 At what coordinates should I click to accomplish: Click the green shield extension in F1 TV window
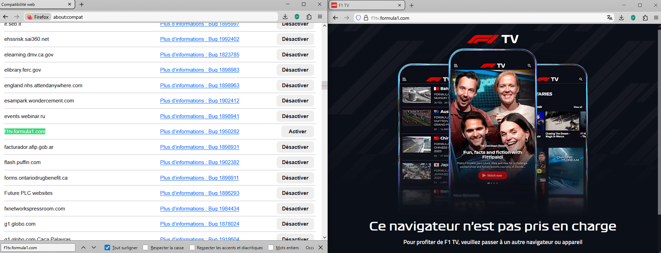(633, 18)
